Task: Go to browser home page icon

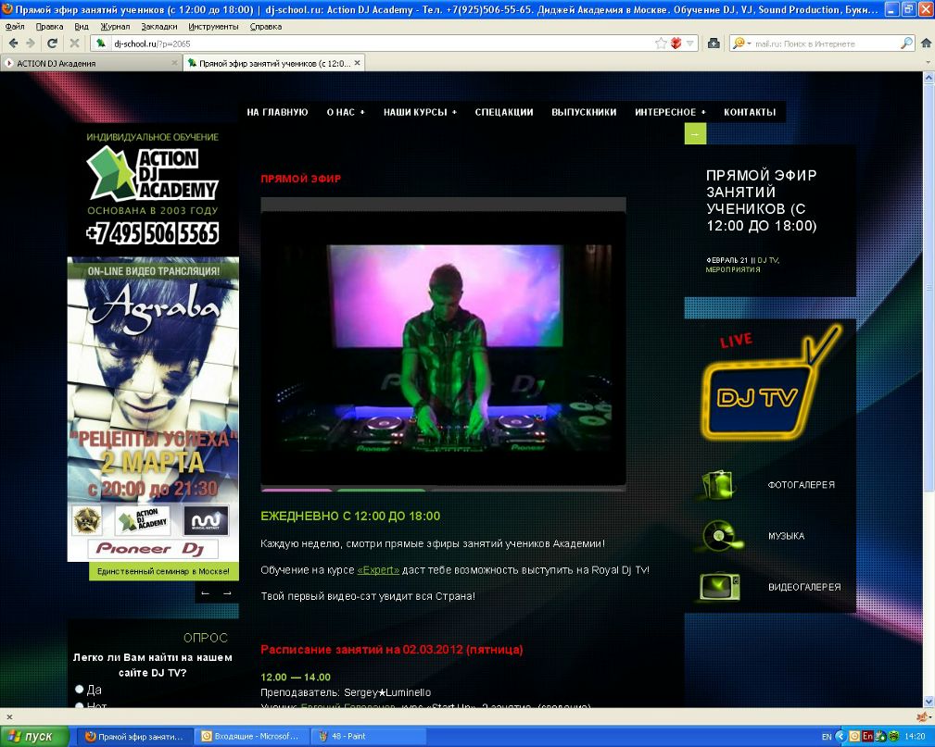Action: coord(926,43)
